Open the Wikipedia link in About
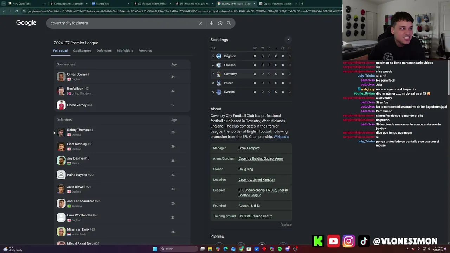The image size is (450, 253). coord(281,137)
